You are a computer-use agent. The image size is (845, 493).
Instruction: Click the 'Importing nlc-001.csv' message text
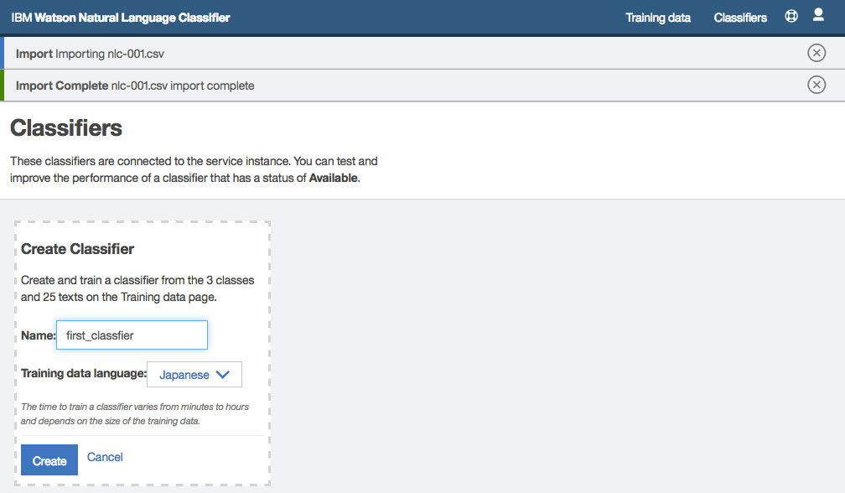coord(90,54)
